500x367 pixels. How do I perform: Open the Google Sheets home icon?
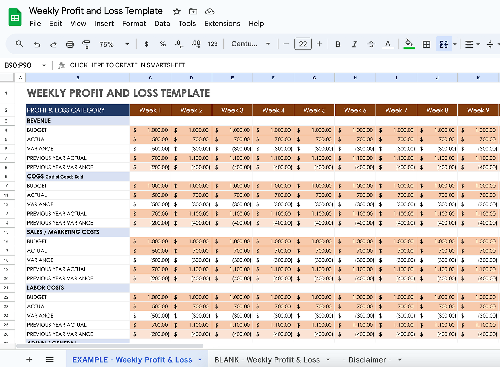coord(15,18)
